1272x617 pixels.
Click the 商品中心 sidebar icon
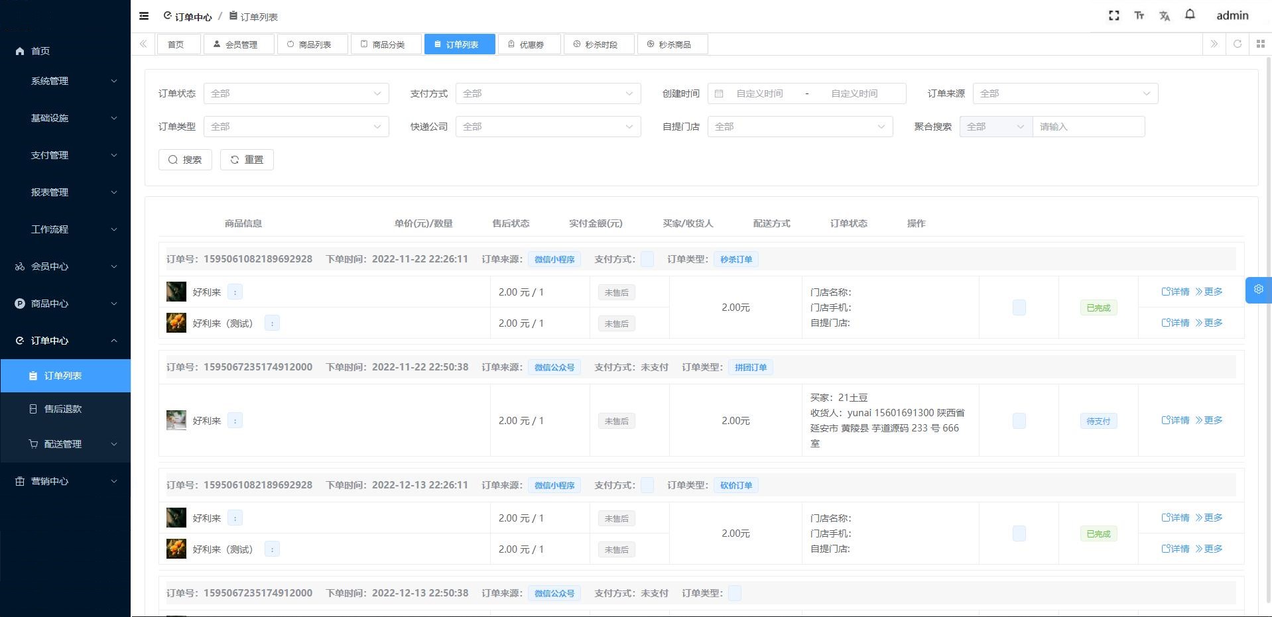pyautogui.click(x=20, y=304)
